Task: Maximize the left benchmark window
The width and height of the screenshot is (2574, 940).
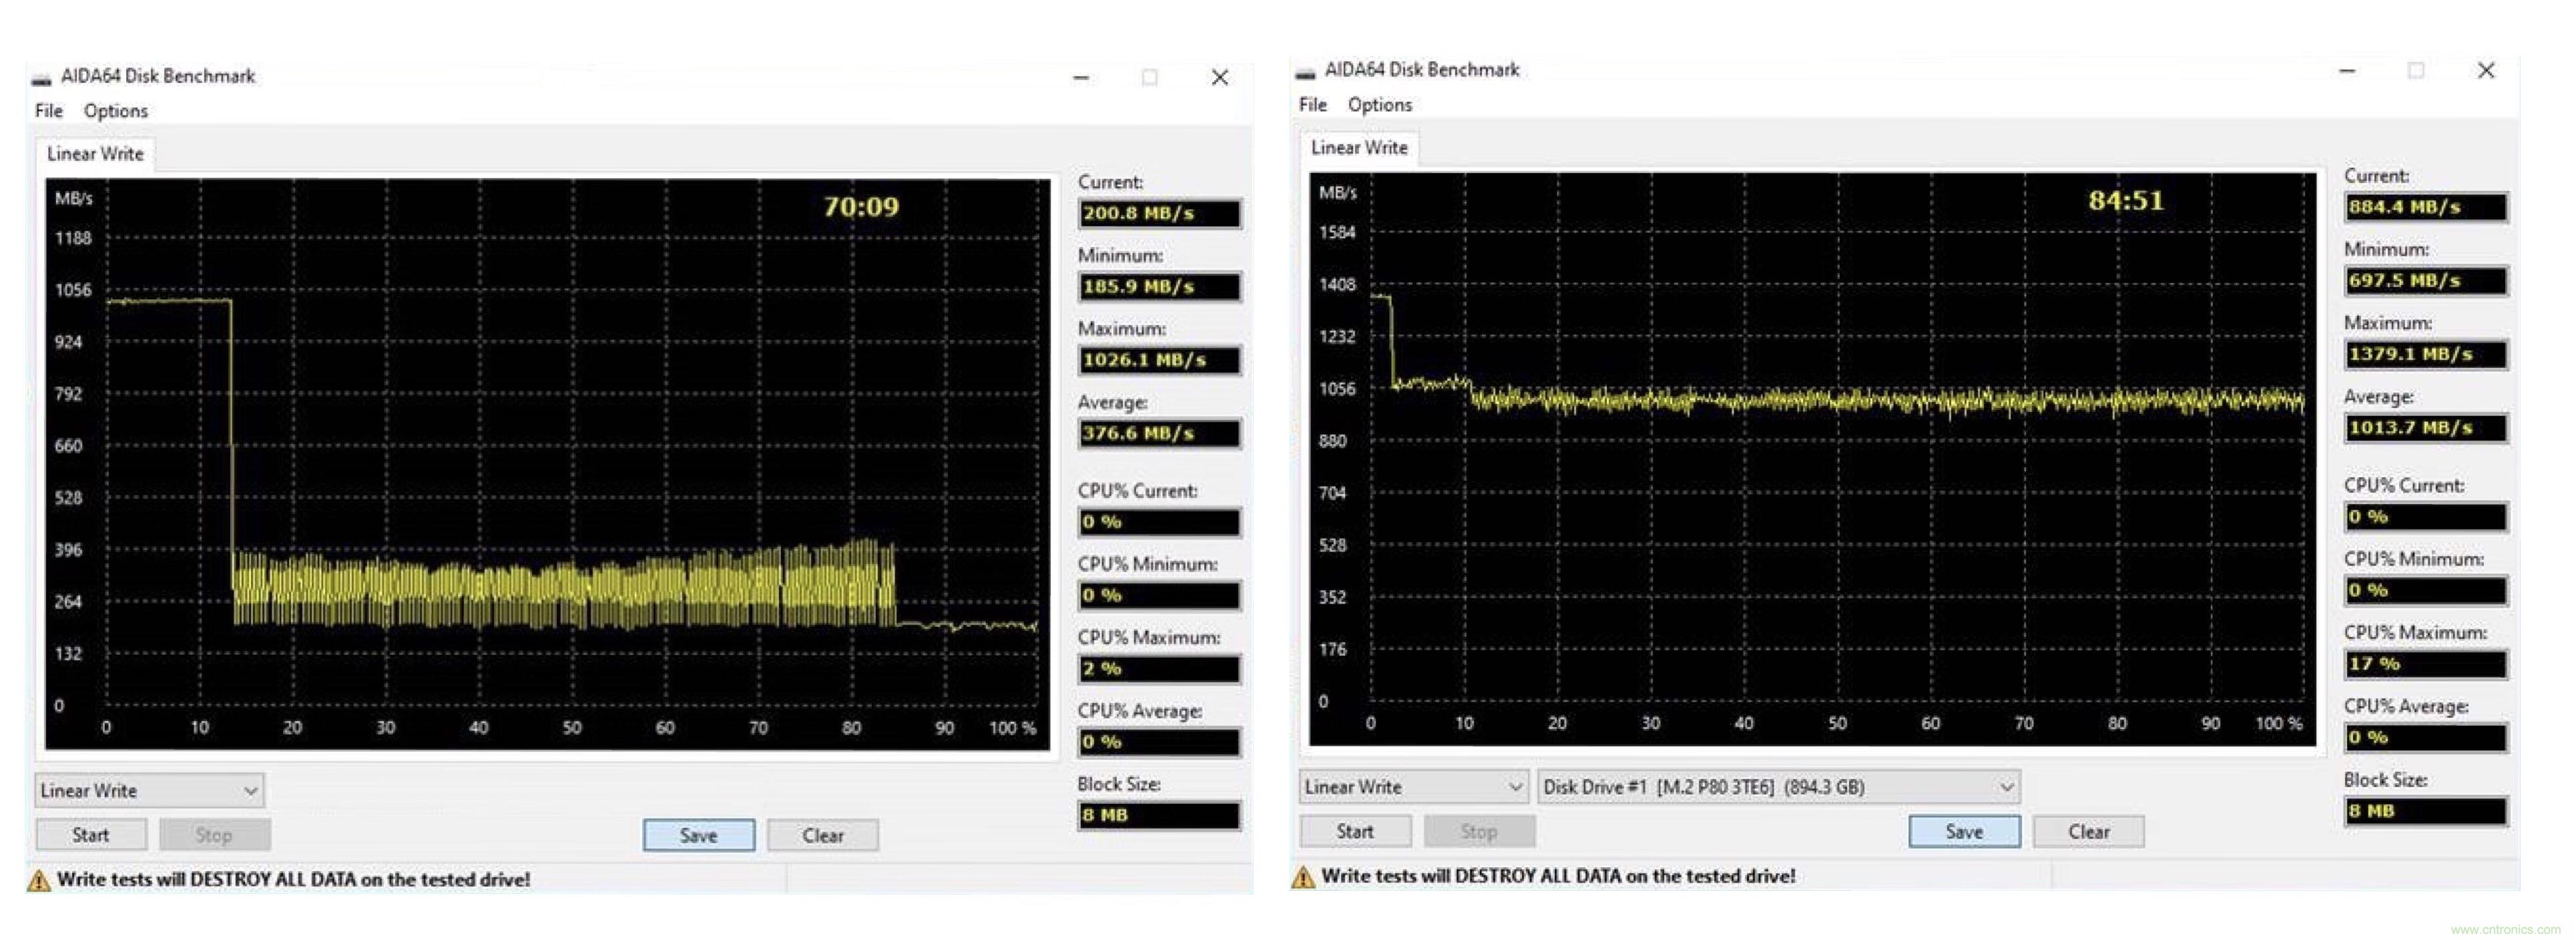Action: 1150,77
